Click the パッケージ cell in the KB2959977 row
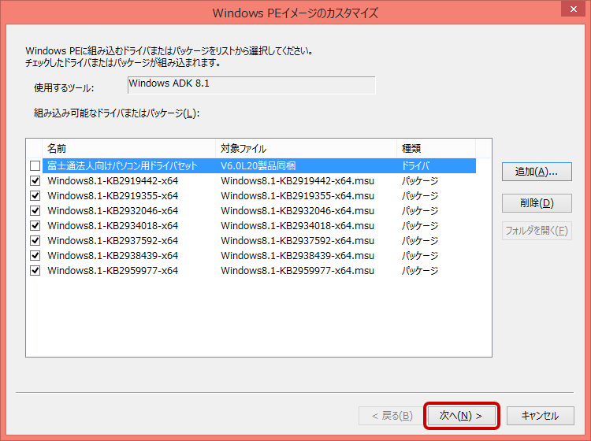 (420, 270)
